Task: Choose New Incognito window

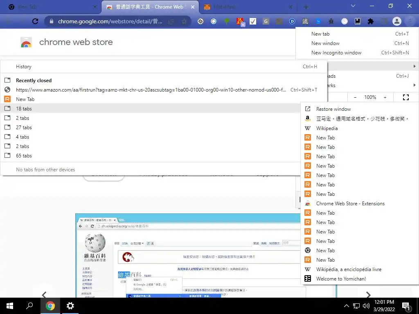Action: (357, 53)
